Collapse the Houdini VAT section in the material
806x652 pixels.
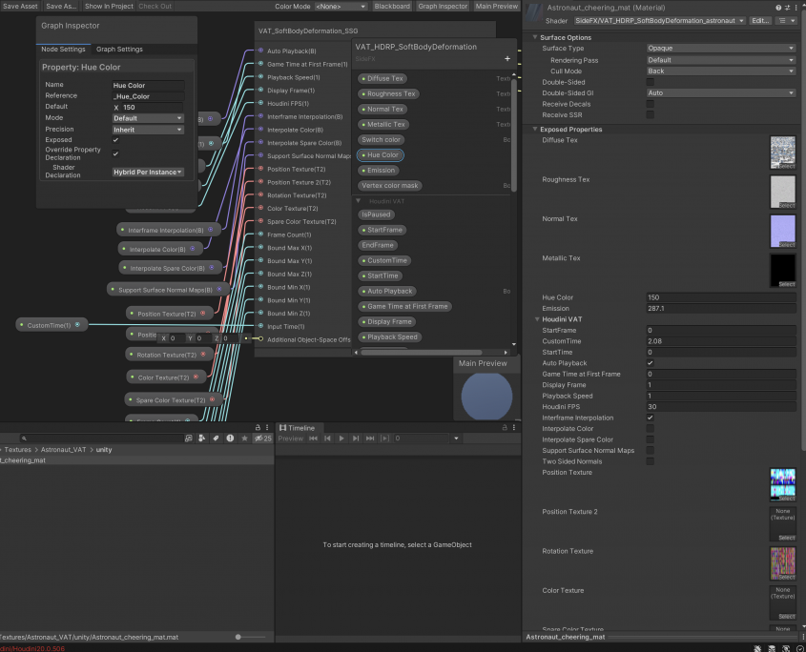click(x=535, y=319)
